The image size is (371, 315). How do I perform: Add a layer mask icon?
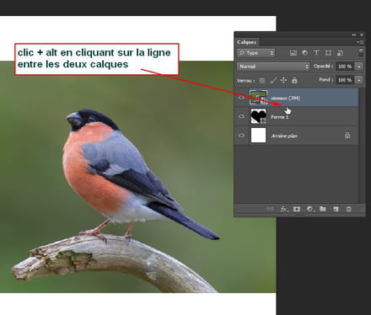[297, 209]
